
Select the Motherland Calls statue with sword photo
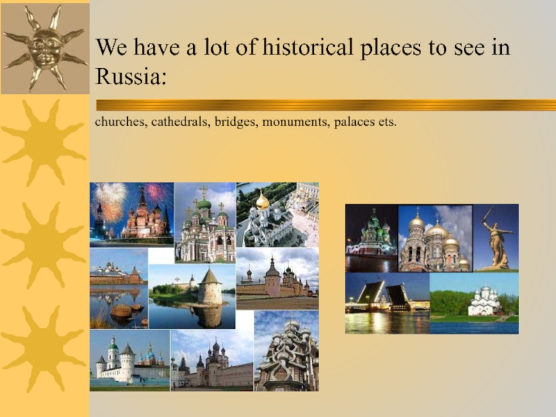[x=496, y=238]
